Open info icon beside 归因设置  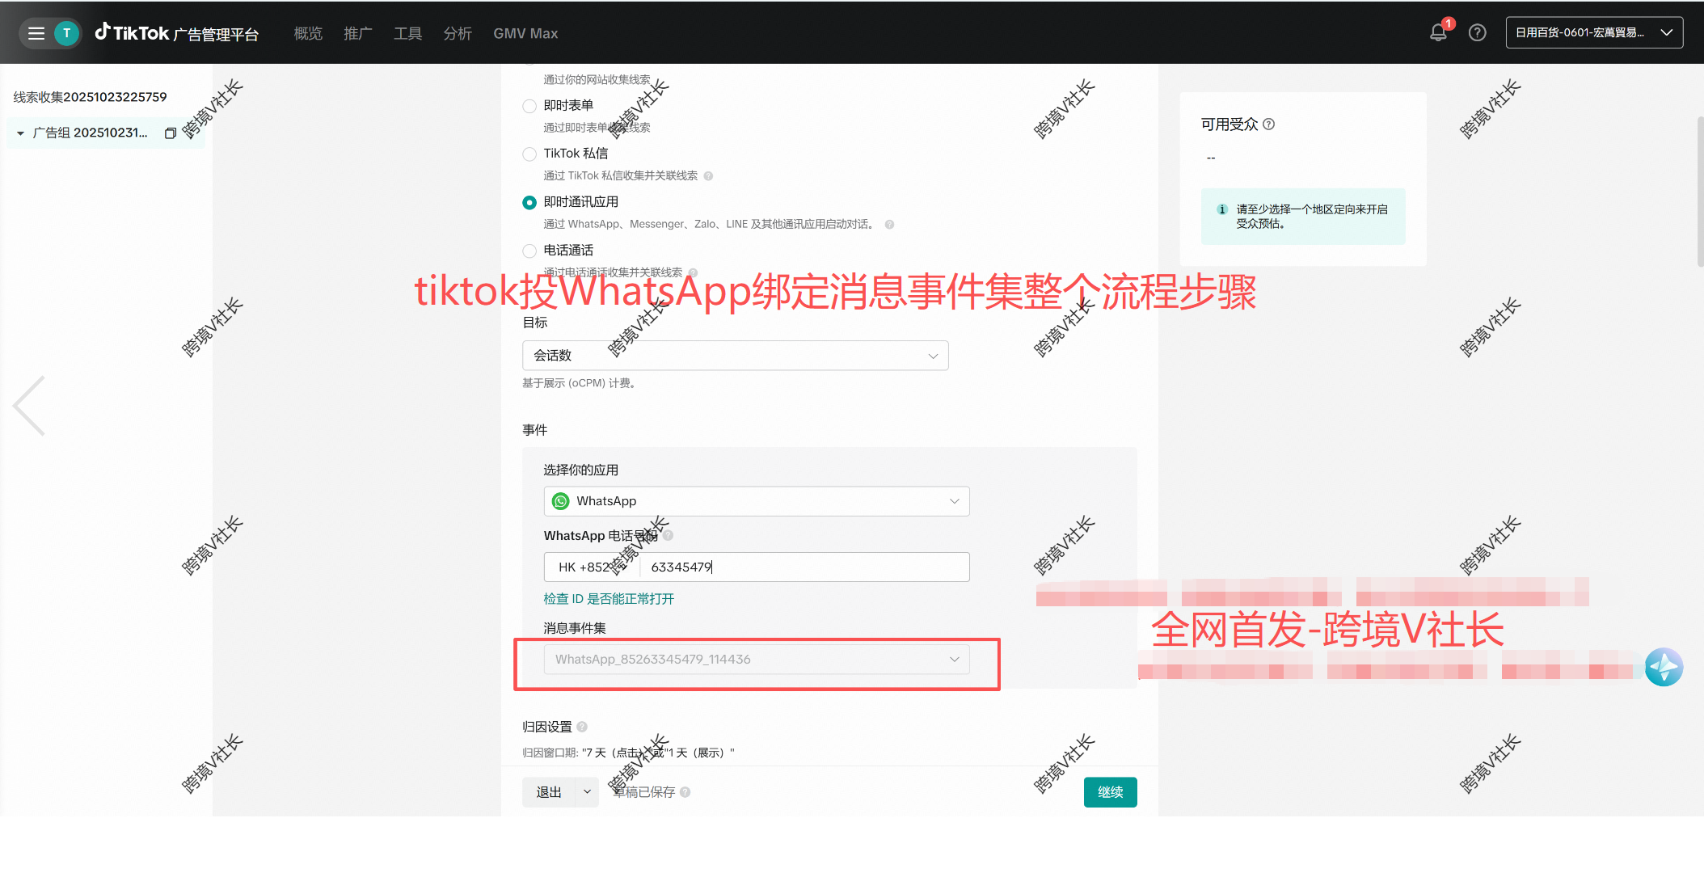(x=582, y=727)
